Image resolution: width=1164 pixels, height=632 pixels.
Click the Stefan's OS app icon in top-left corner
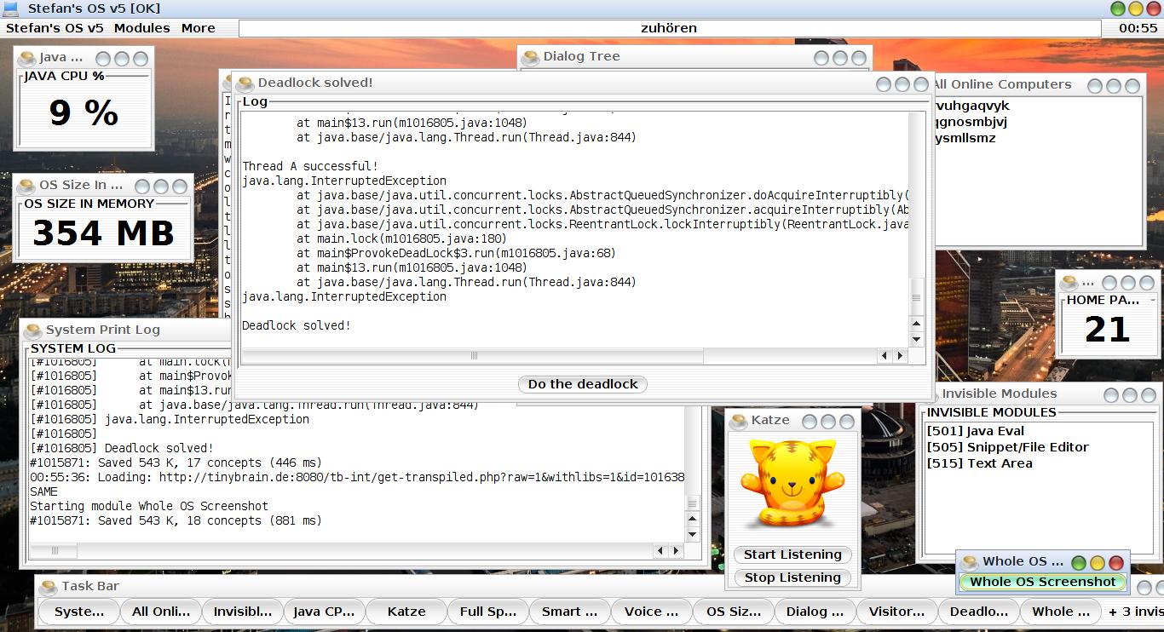tap(12, 9)
